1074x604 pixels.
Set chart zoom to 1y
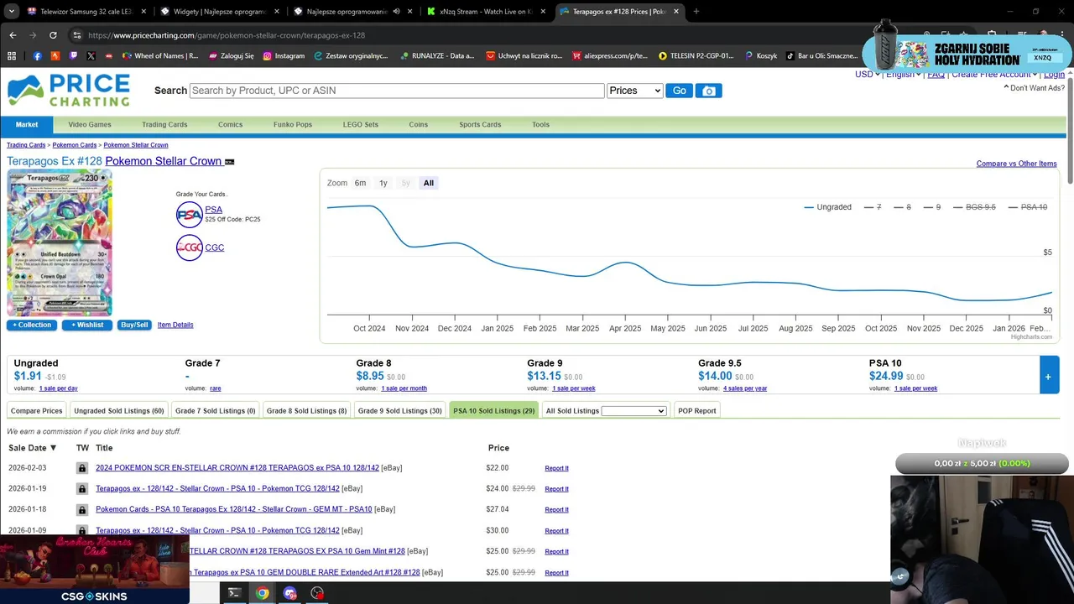coord(383,183)
